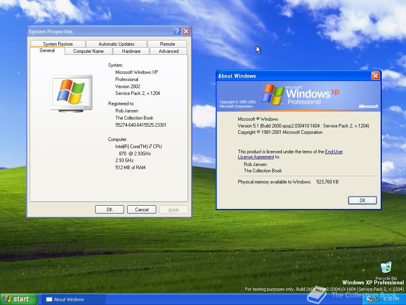Open the Hardware tab

131,51
